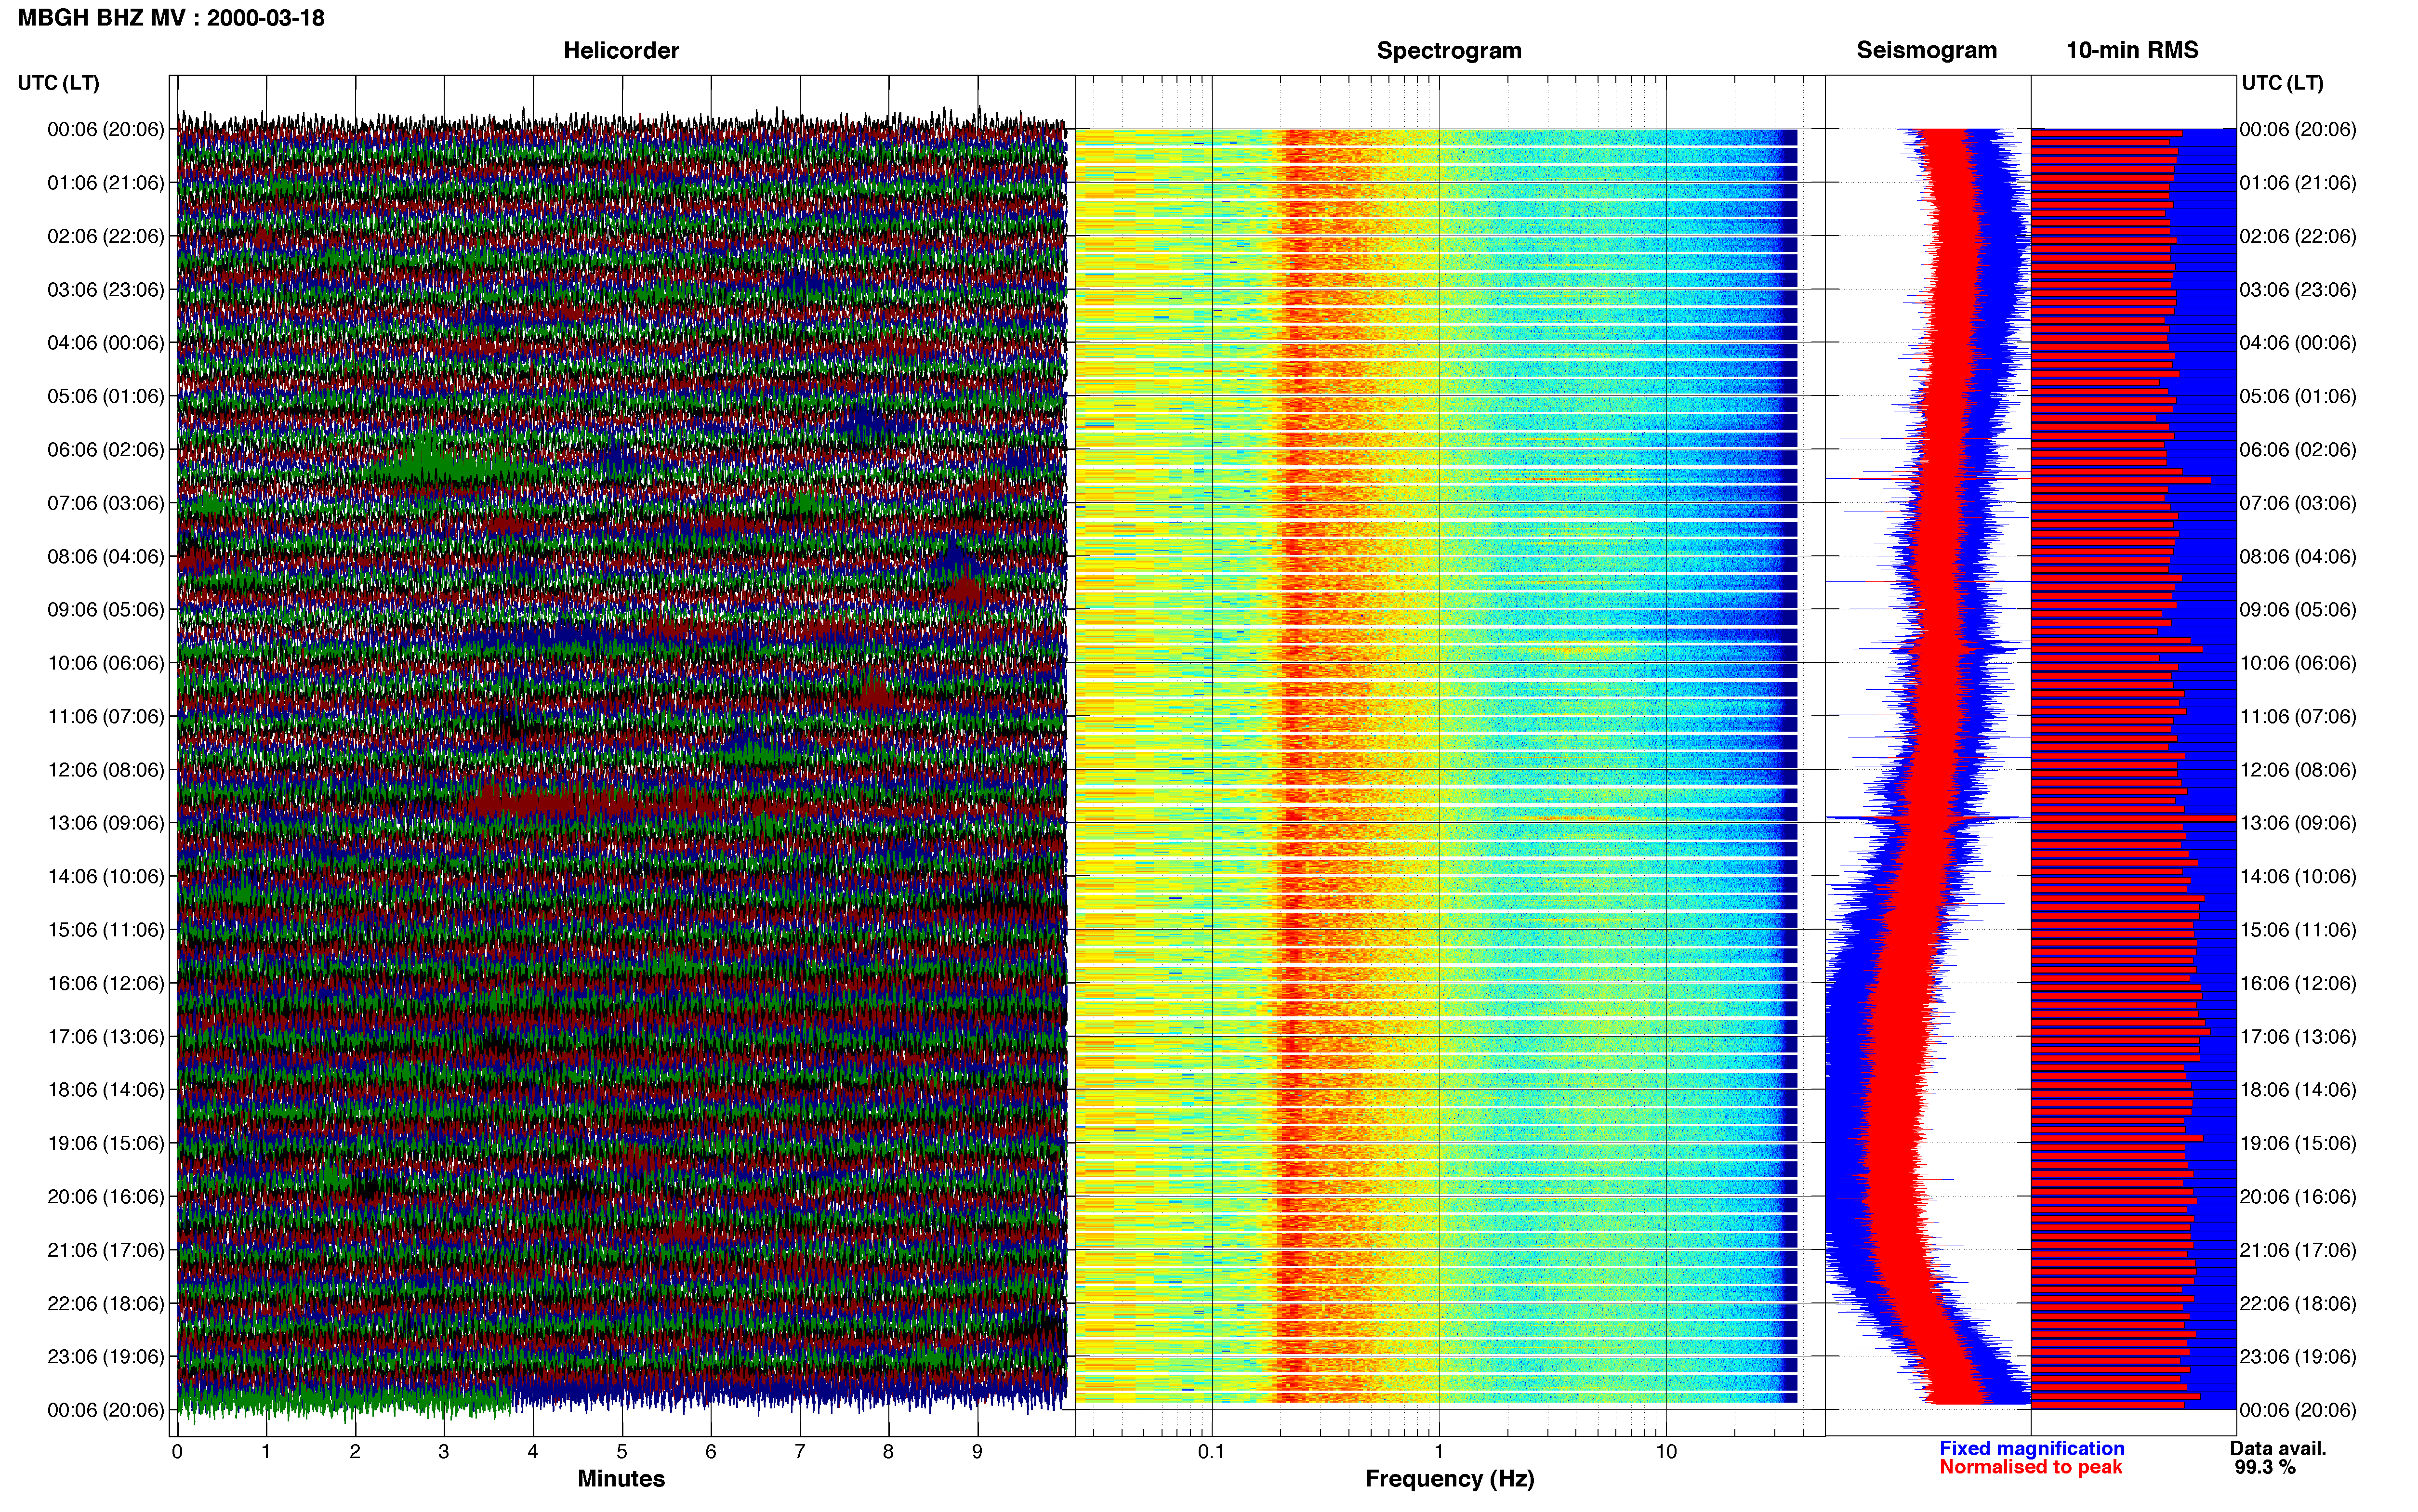Click left time label 17:06 (13:06)

(106, 1036)
